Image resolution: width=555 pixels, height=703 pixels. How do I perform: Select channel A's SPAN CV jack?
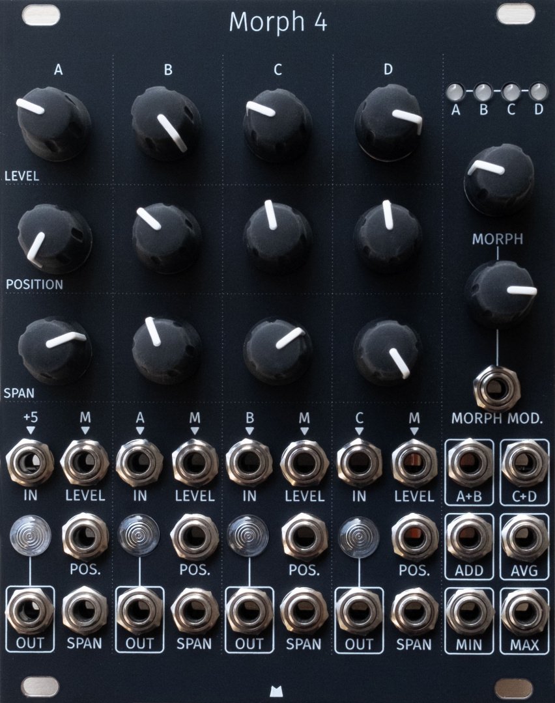[85, 611]
